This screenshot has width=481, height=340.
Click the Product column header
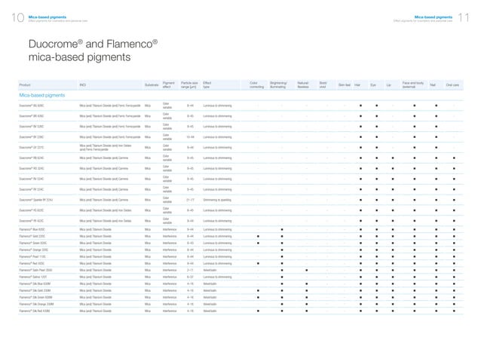click(x=25, y=85)
